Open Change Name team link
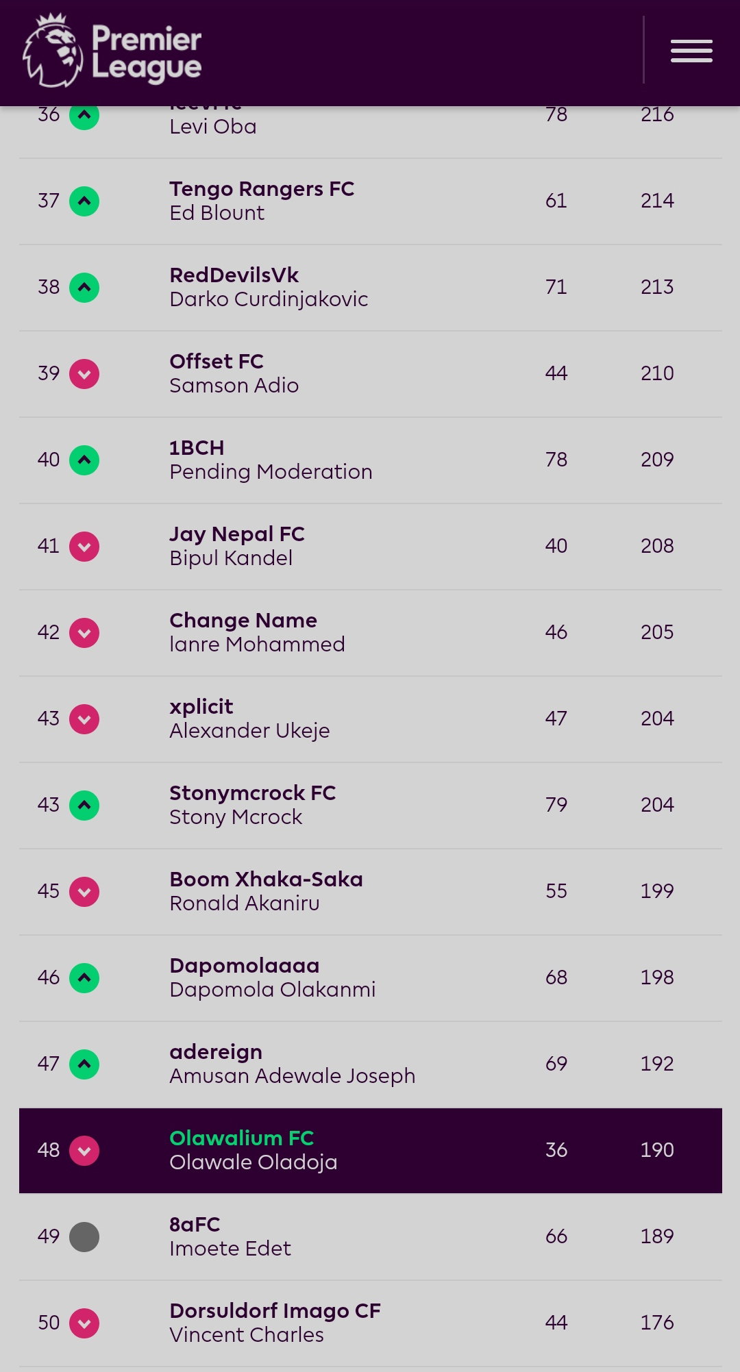The width and height of the screenshot is (740, 1372). point(243,621)
